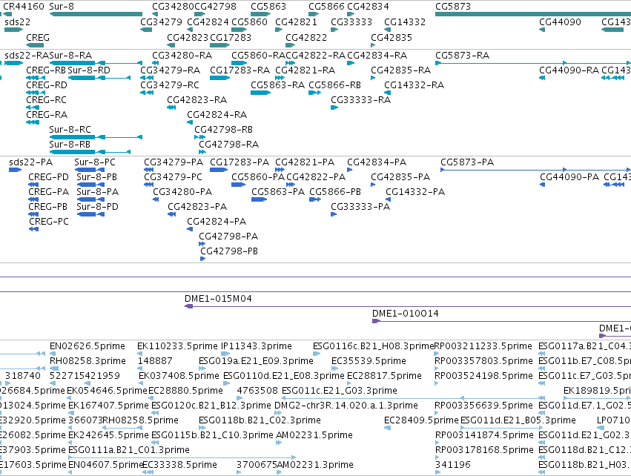Click protein Sur-8-PC

95,162
